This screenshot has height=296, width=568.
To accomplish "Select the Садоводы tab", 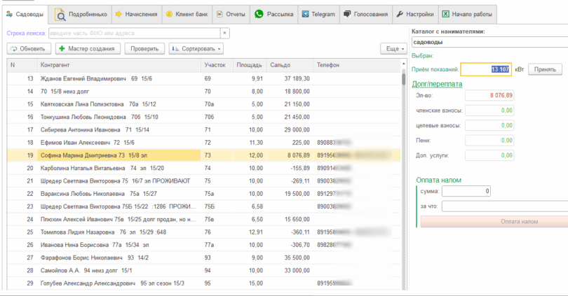I will (x=26, y=14).
